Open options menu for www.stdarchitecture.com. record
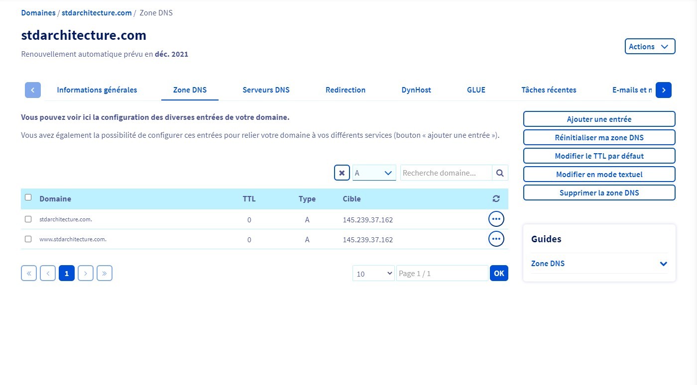 tap(496, 239)
